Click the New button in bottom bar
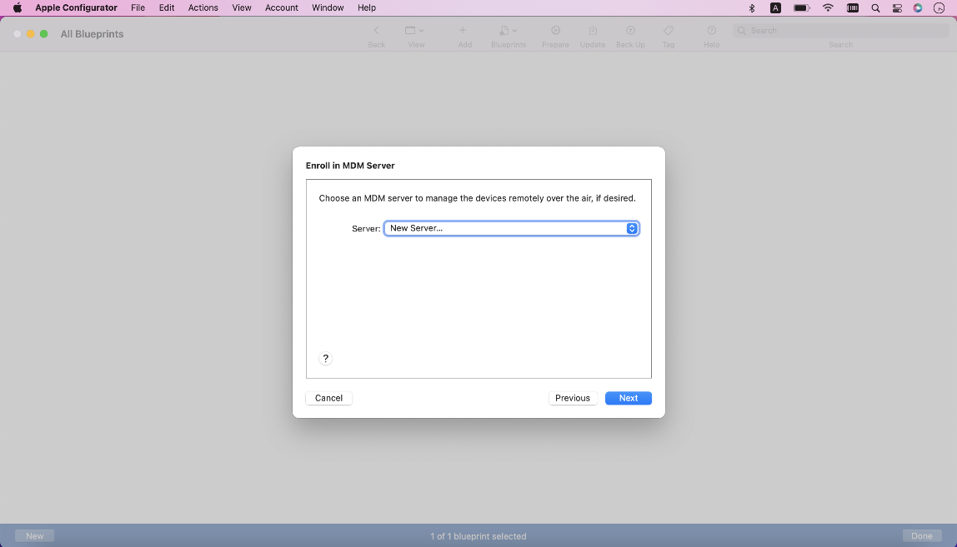Image resolution: width=957 pixels, height=547 pixels. 35,536
